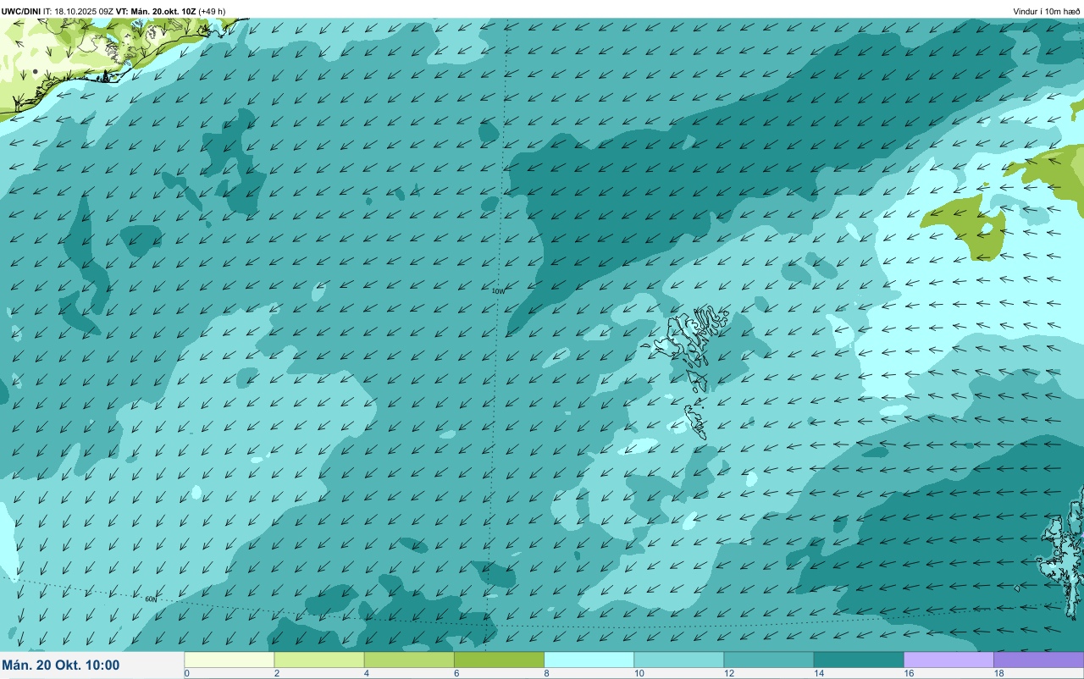Click the 10–12 light teal legend swatch
This screenshot has width=1084, height=679.
click(678, 660)
